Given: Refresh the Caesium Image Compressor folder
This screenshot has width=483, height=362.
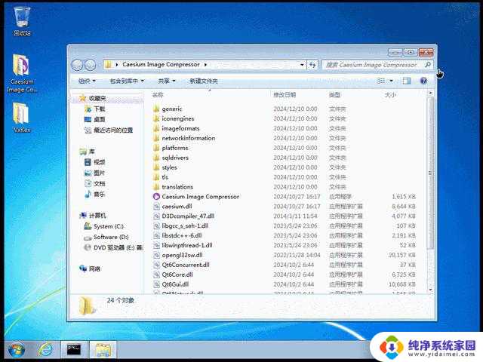Looking at the screenshot, I should point(312,65).
